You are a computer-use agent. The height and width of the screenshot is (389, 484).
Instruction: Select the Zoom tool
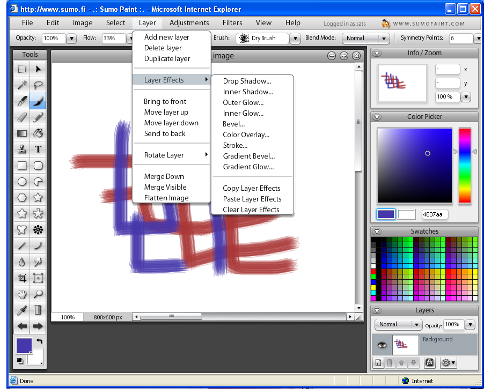[38, 294]
